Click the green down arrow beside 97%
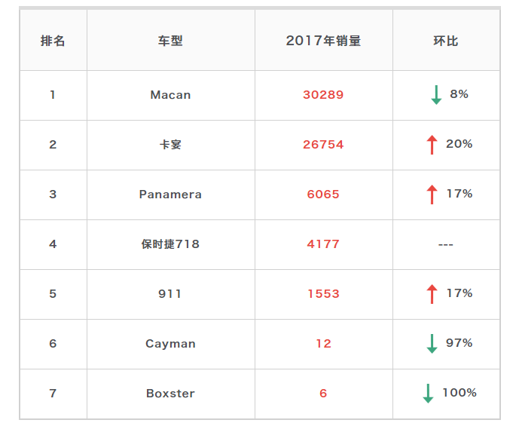Viewport: 513px width, 426px height. point(432,344)
